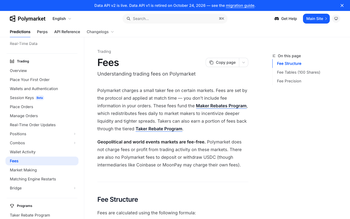Close the Data API announcement banner
The height and width of the screenshot is (219, 350).
tap(342, 5)
